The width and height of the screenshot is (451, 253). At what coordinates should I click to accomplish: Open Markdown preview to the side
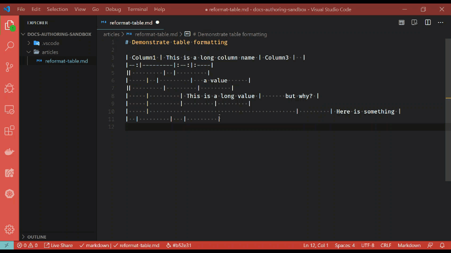point(414,22)
